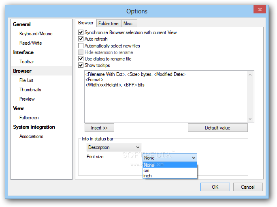The width and height of the screenshot is (277, 207).
Task: Open File List settings
Action: click(x=26, y=80)
